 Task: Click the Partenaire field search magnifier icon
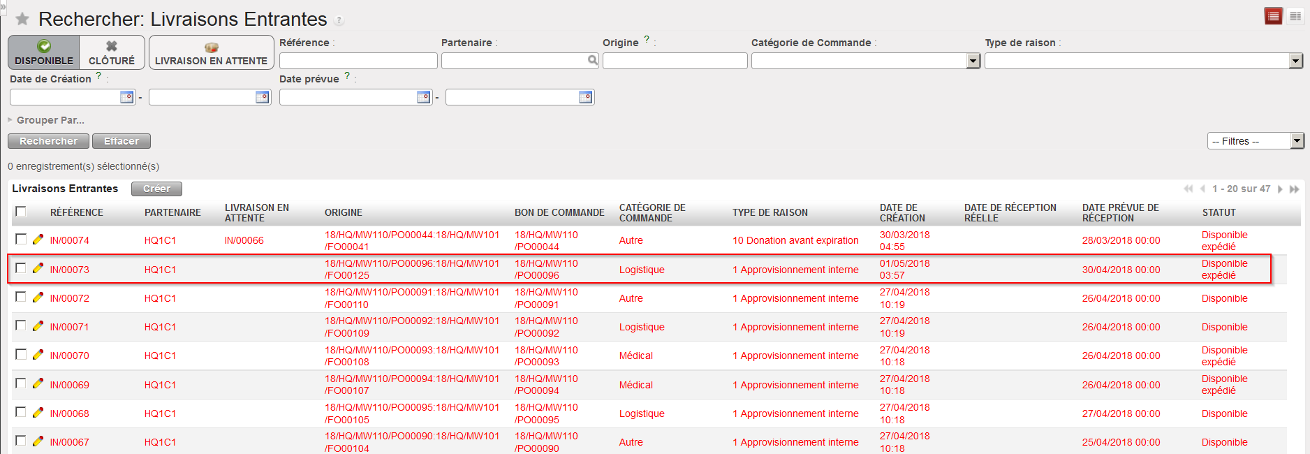[592, 61]
